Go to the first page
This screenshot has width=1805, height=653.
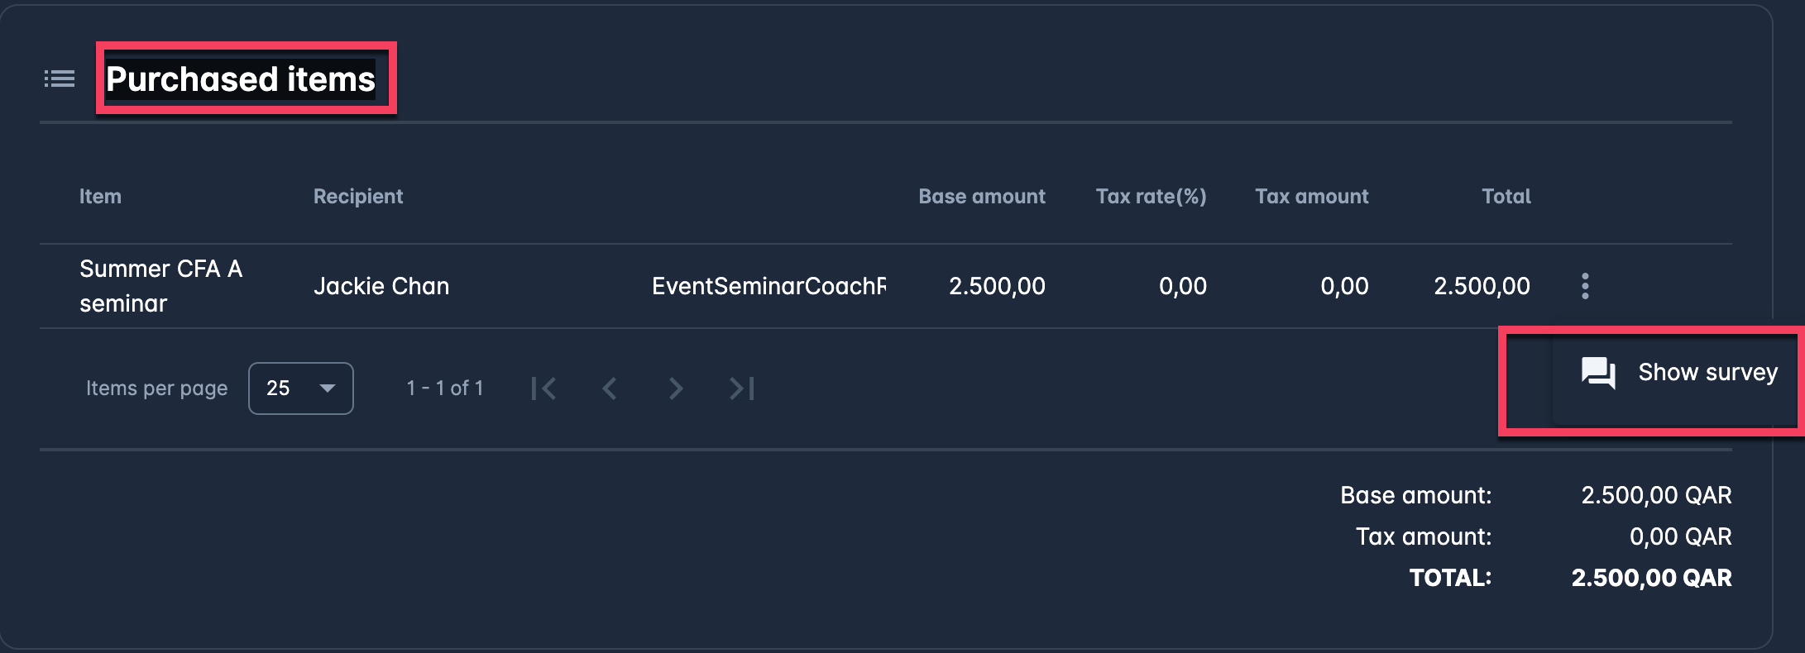543,388
